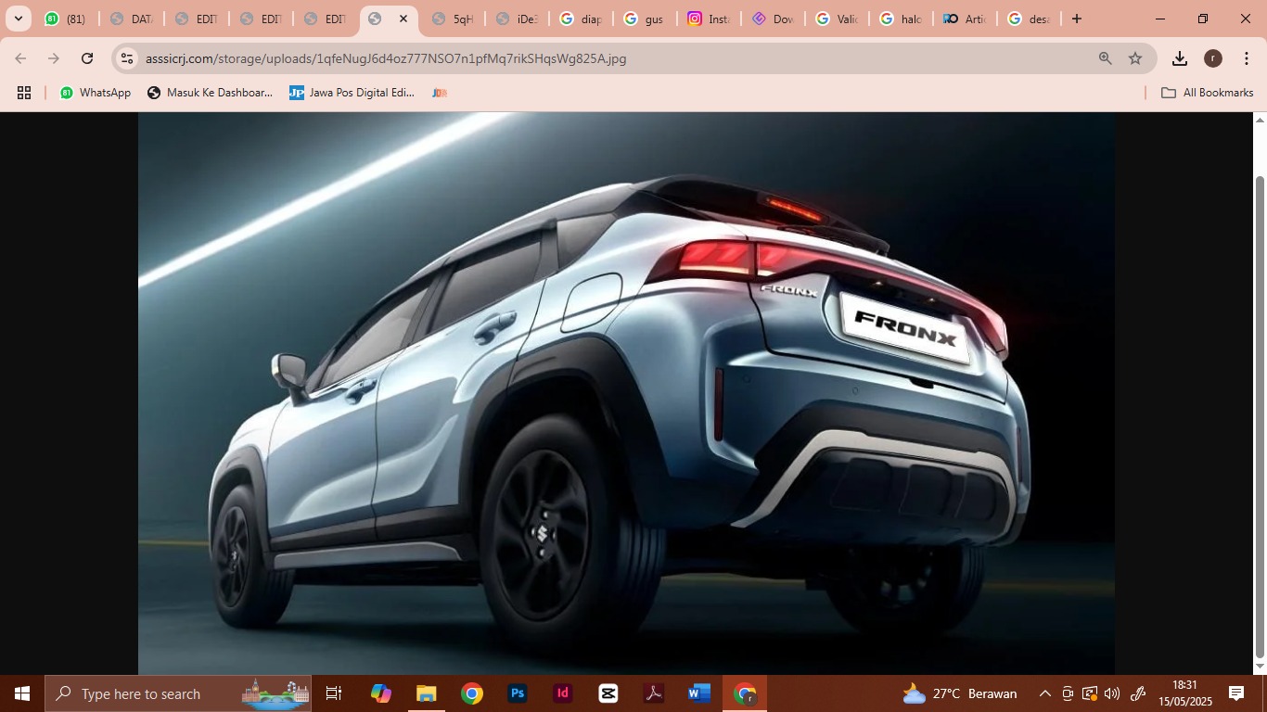Open the weather widget 27°C Berawan

tap(960, 693)
